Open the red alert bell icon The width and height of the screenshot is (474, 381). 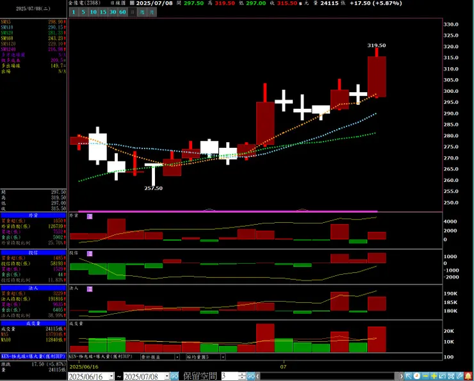point(468,376)
